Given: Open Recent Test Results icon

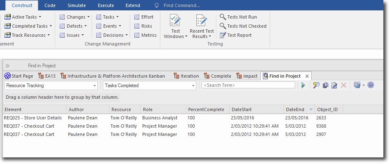Looking at the screenshot, I should click(202, 26).
